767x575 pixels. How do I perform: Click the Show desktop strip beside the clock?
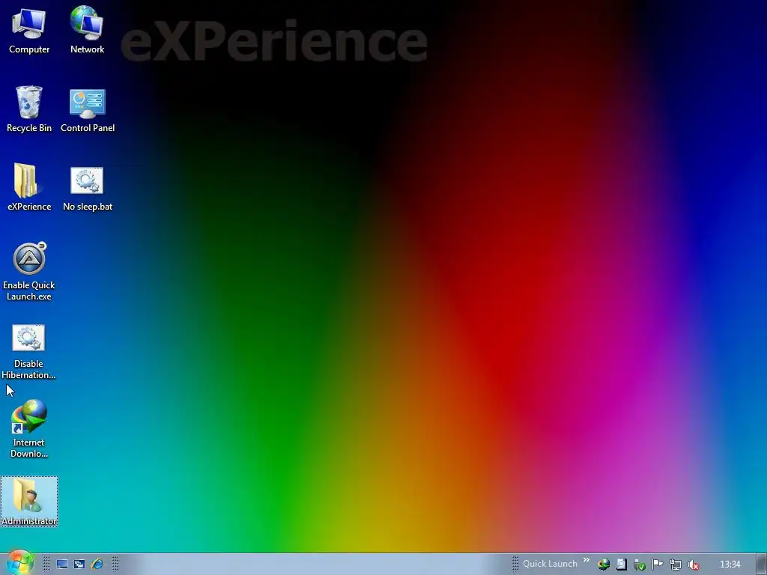click(762, 565)
